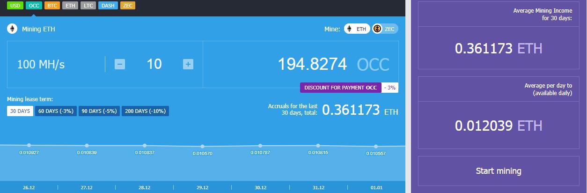
Task: Click the 100 MH/s hashrate label
Action: tap(41, 65)
